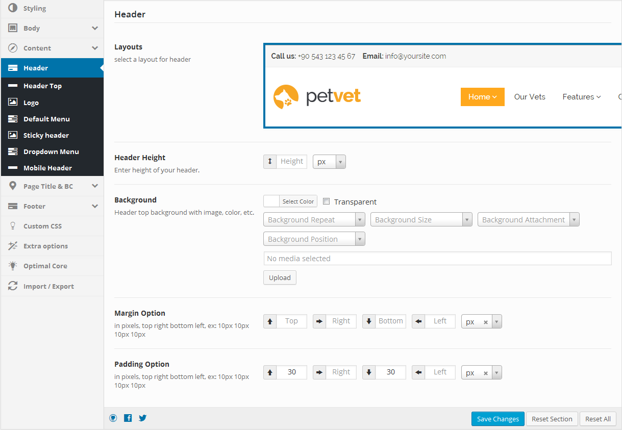Click the margin Bottom down-arrow icon
Viewport: 622px width, 430px height.
[x=369, y=321]
